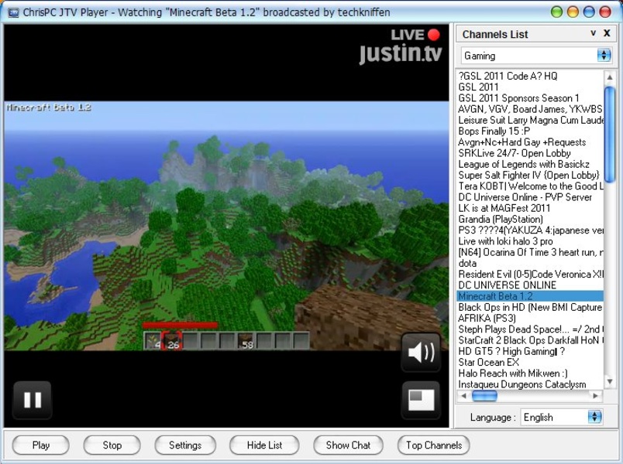Choose League of Legends with Basickz channel

pyautogui.click(x=523, y=164)
